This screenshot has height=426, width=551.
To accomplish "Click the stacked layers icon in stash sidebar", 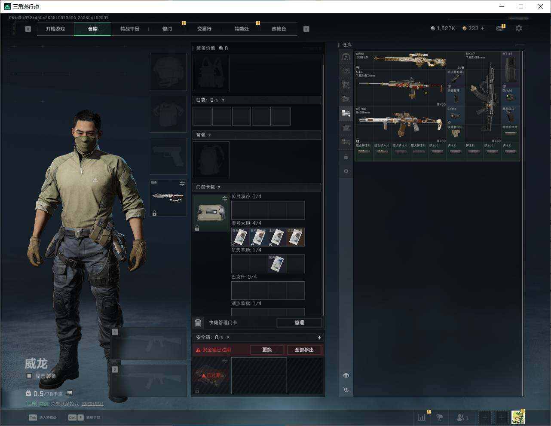I will pyautogui.click(x=346, y=375).
